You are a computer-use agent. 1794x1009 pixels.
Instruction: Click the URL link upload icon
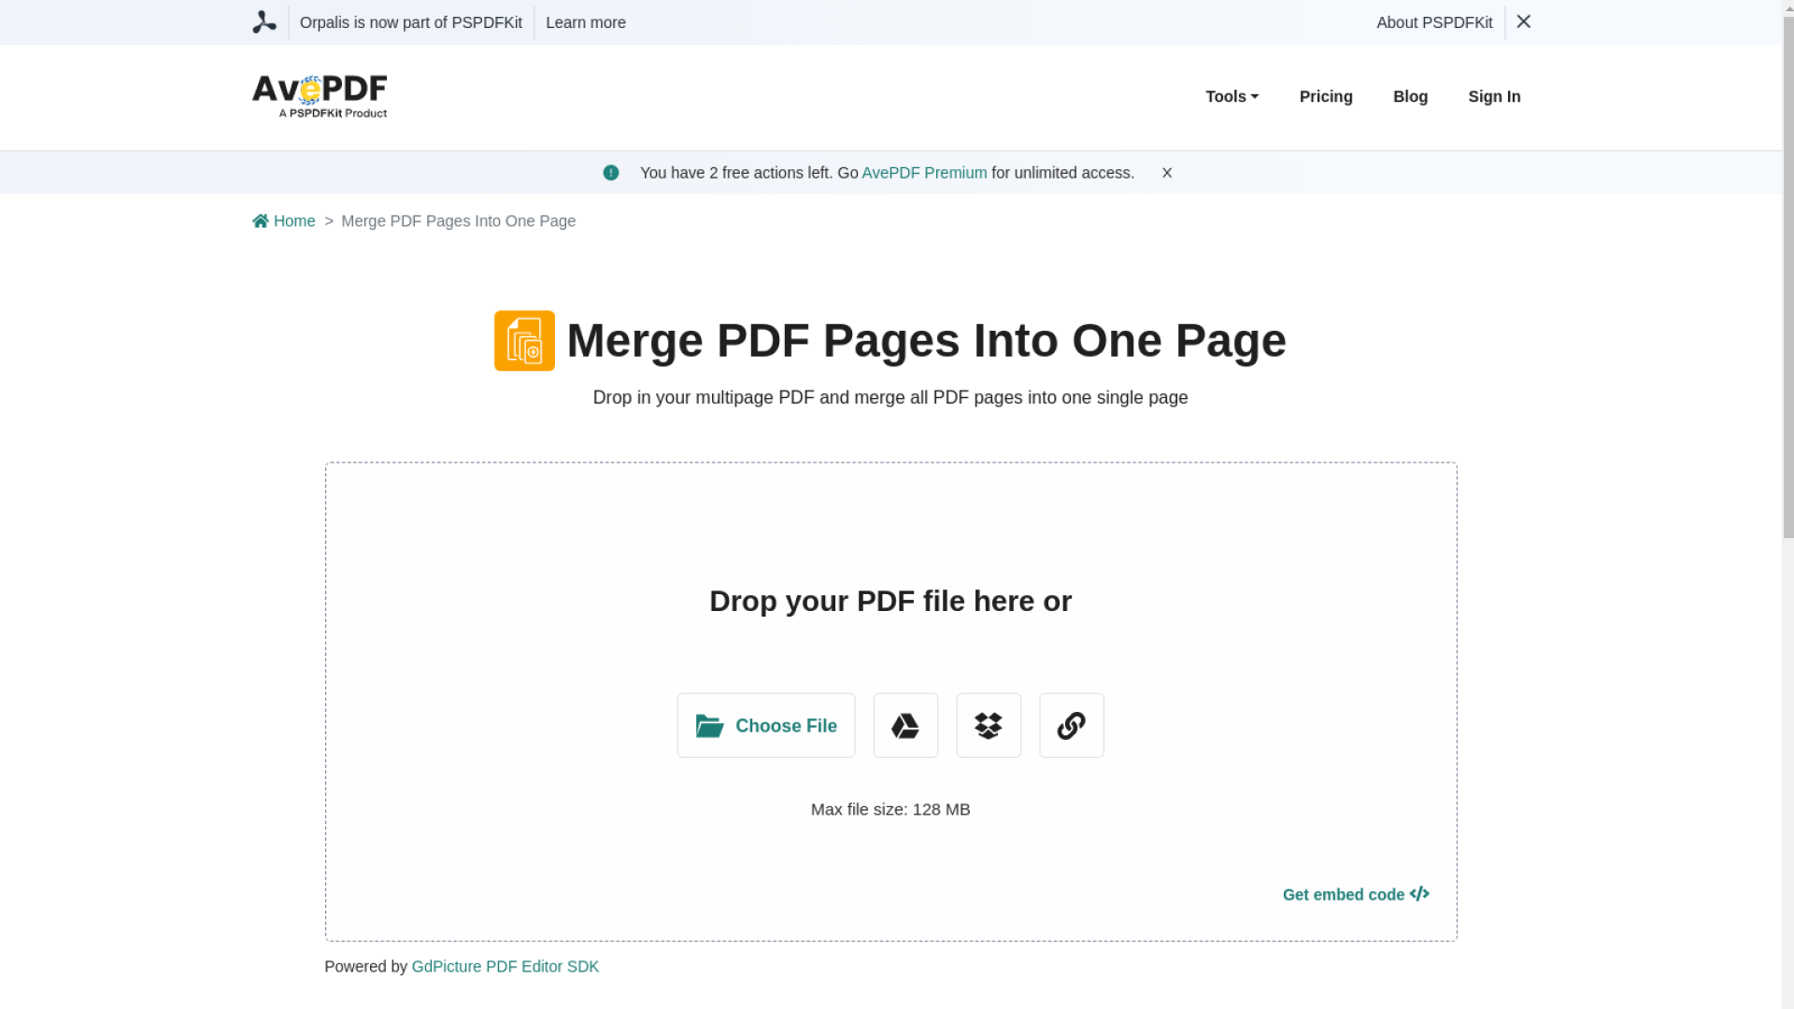click(1071, 726)
